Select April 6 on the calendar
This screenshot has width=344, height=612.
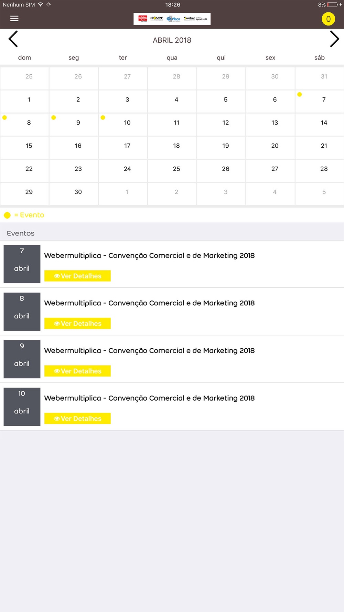click(x=270, y=101)
